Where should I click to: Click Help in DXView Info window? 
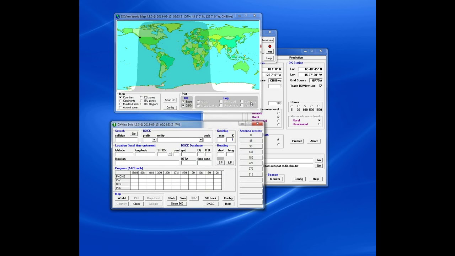pos(228,204)
